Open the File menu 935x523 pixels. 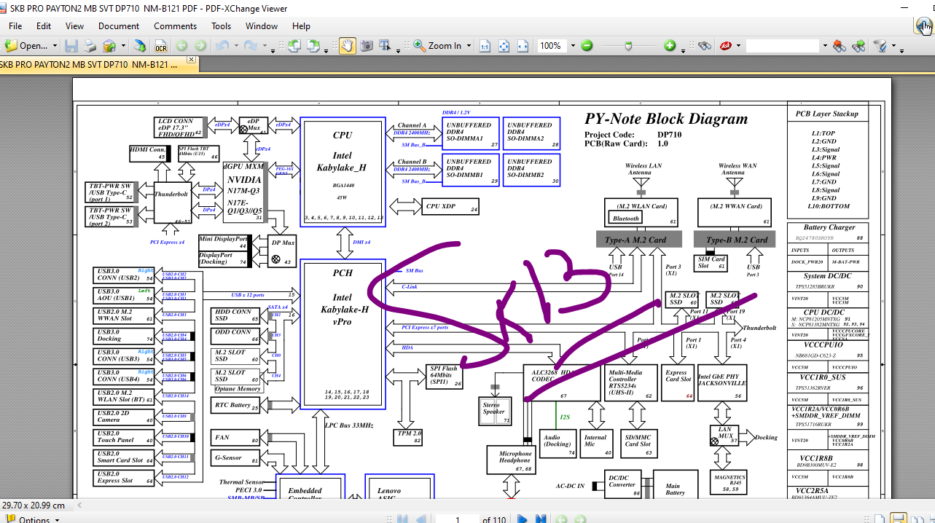[x=15, y=25]
